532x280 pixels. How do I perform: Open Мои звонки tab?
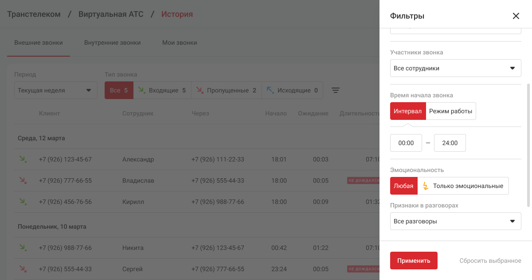coord(180,43)
